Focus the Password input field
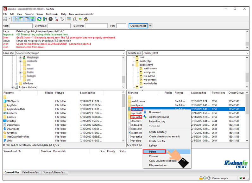This screenshot has height=183, width=252. tap(96, 26)
